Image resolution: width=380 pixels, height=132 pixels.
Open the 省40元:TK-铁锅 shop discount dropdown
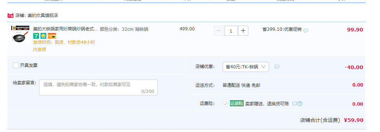tap(246, 67)
